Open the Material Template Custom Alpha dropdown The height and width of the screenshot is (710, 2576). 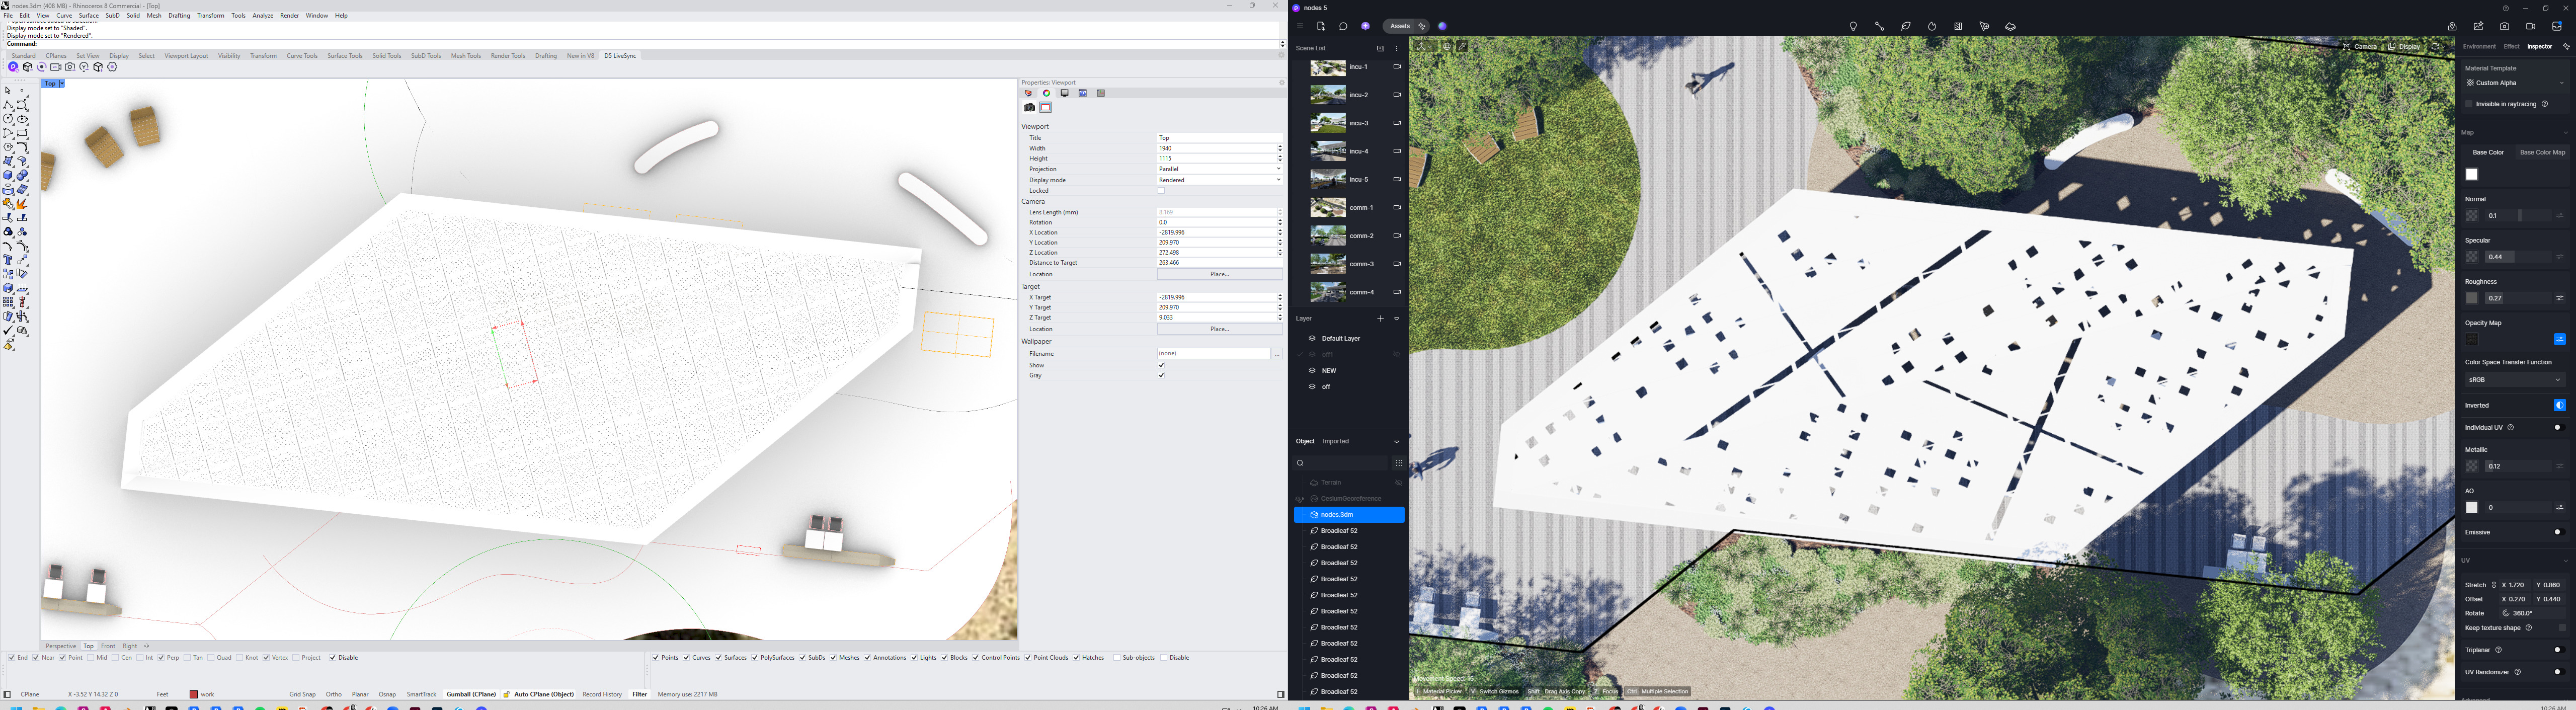pos(2513,83)
